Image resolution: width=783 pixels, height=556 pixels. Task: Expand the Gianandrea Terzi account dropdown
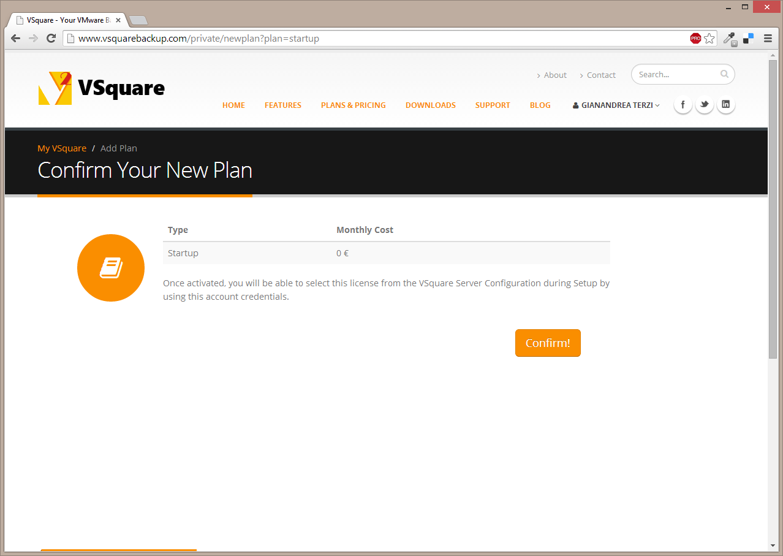[616, 105]
